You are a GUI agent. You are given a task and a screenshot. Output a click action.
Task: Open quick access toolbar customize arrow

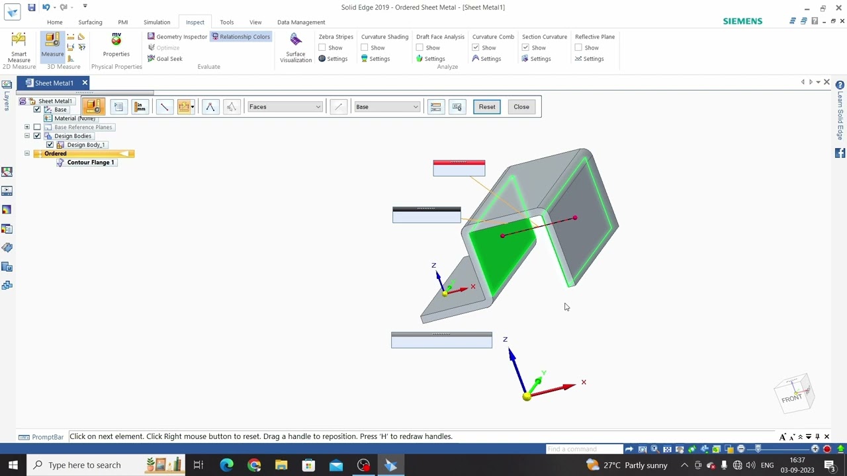[x=85, y=7]
